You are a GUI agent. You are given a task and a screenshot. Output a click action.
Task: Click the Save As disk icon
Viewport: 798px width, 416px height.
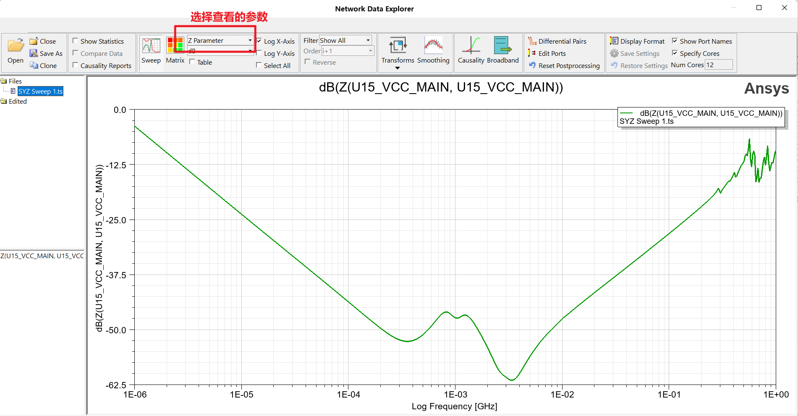[34, 53]
